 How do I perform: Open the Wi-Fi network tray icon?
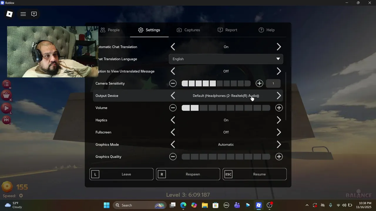click(x=338, y=205)
